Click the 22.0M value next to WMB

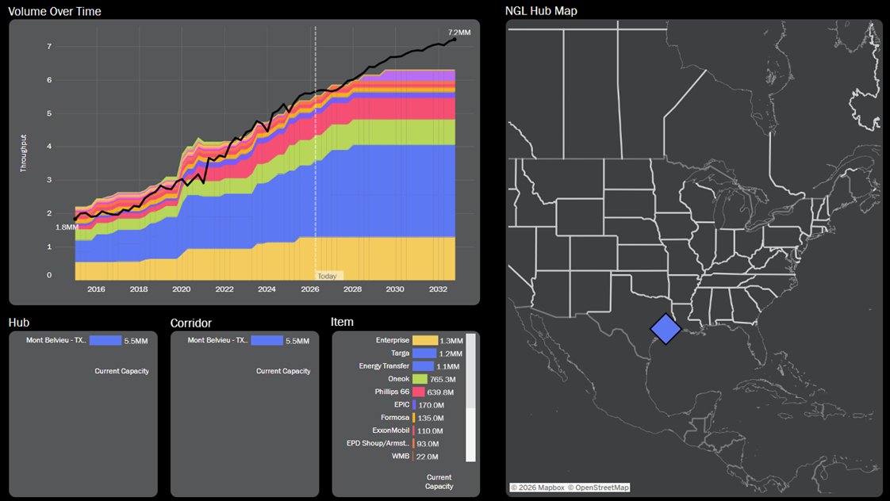point(427,457)
